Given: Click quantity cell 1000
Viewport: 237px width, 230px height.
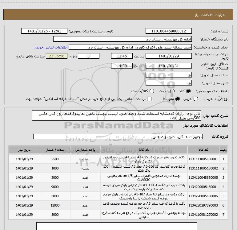Looking at the screenshot, I should click(55, 168).
